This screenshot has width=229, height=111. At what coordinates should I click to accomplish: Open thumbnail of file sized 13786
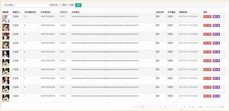tap(6, 98)
